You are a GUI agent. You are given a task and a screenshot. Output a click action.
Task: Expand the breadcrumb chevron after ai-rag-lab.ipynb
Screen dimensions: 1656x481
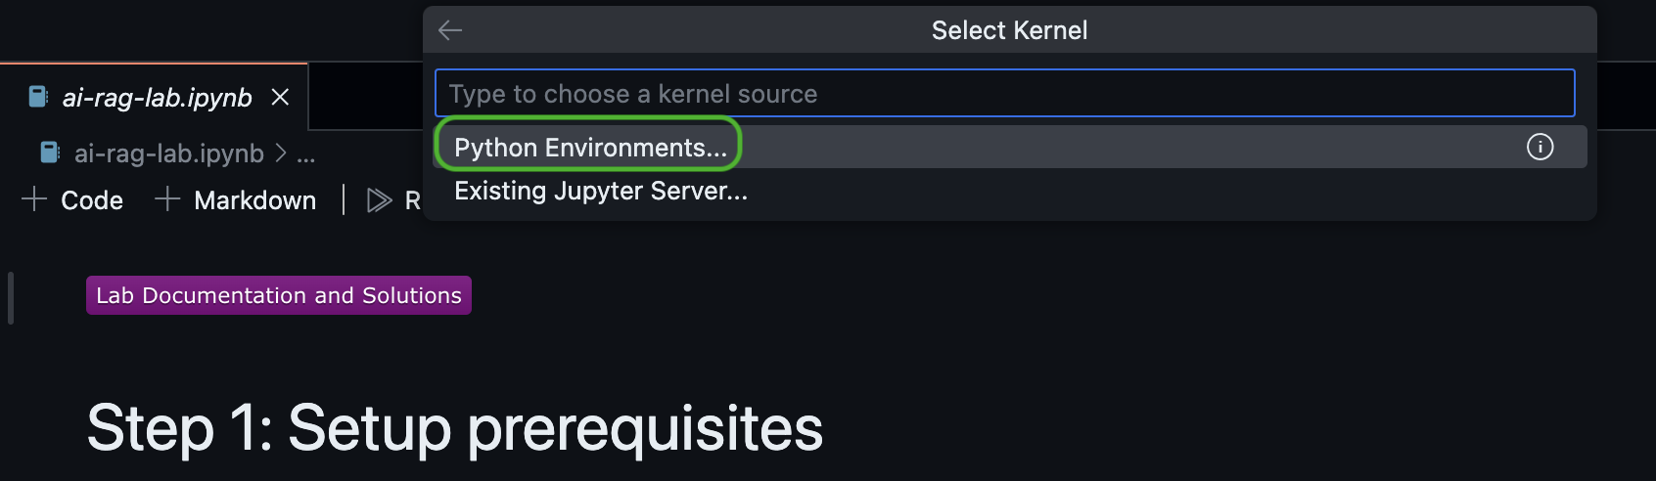pyautogui.click(x=281, y=153)
